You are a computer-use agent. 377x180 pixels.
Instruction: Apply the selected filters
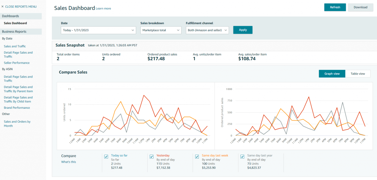[243, 30]
